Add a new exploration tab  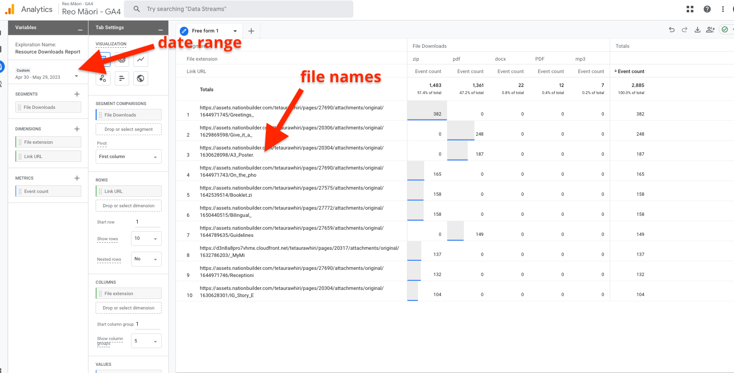coord(251,31)
